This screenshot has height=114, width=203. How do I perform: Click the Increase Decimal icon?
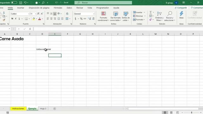coord(89,19)
